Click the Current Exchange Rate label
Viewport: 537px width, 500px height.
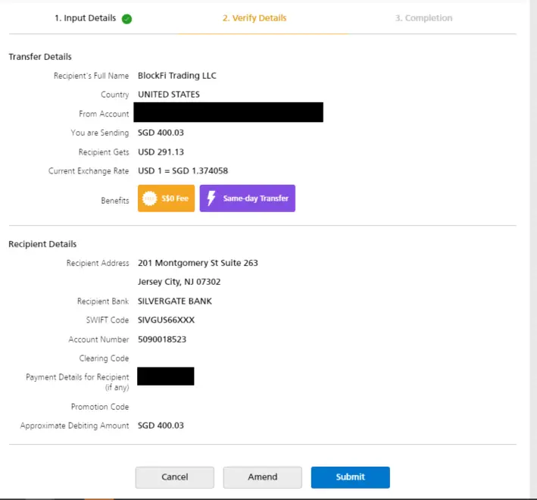(89, 171)
